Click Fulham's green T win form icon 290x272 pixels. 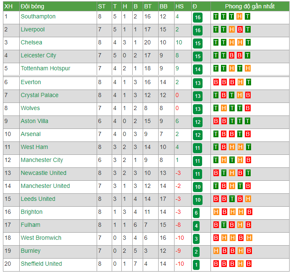pos(224,225)
